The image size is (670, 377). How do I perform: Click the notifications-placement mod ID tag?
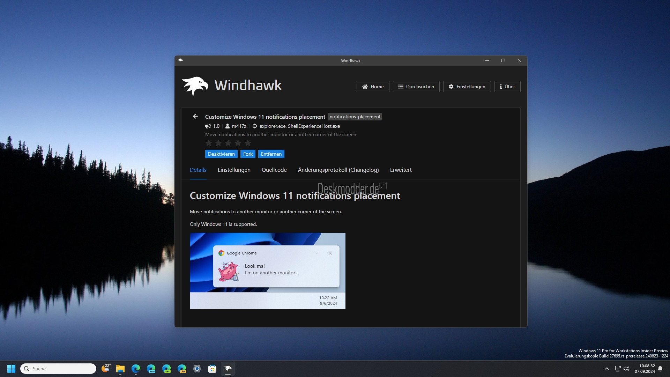pos(355,117)
